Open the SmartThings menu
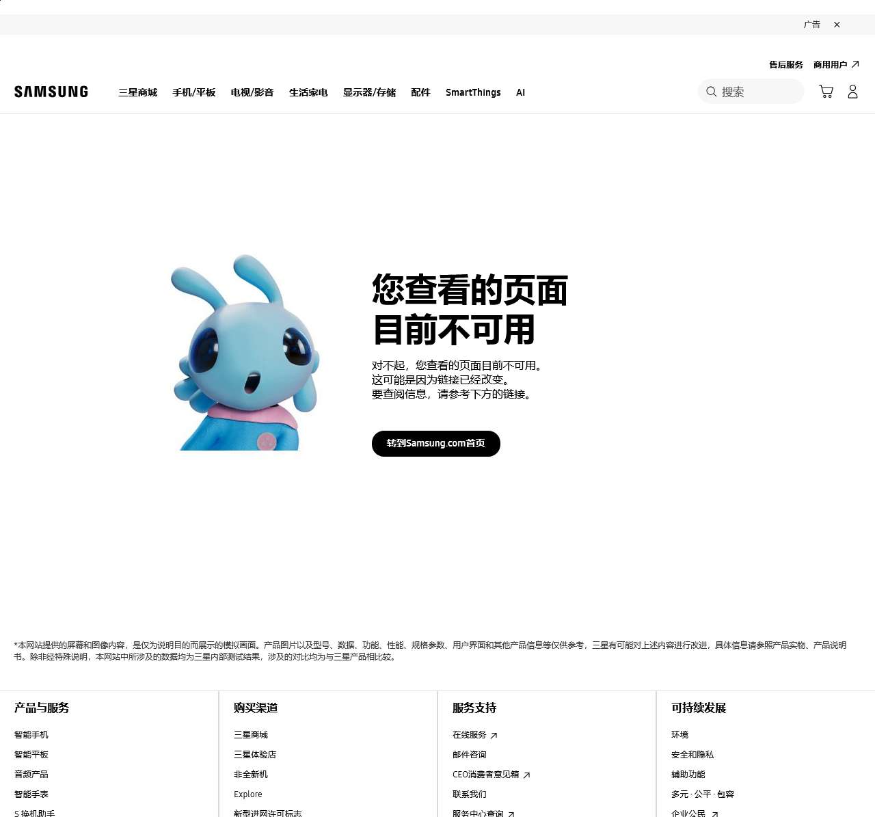Screen dimensions: 875x817 (x=473, y=92)
